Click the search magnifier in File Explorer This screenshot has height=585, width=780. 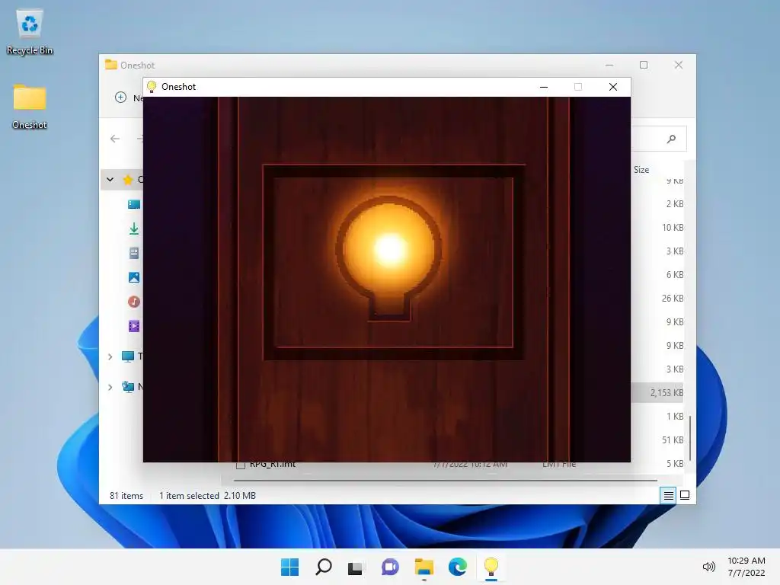(671, 139)
